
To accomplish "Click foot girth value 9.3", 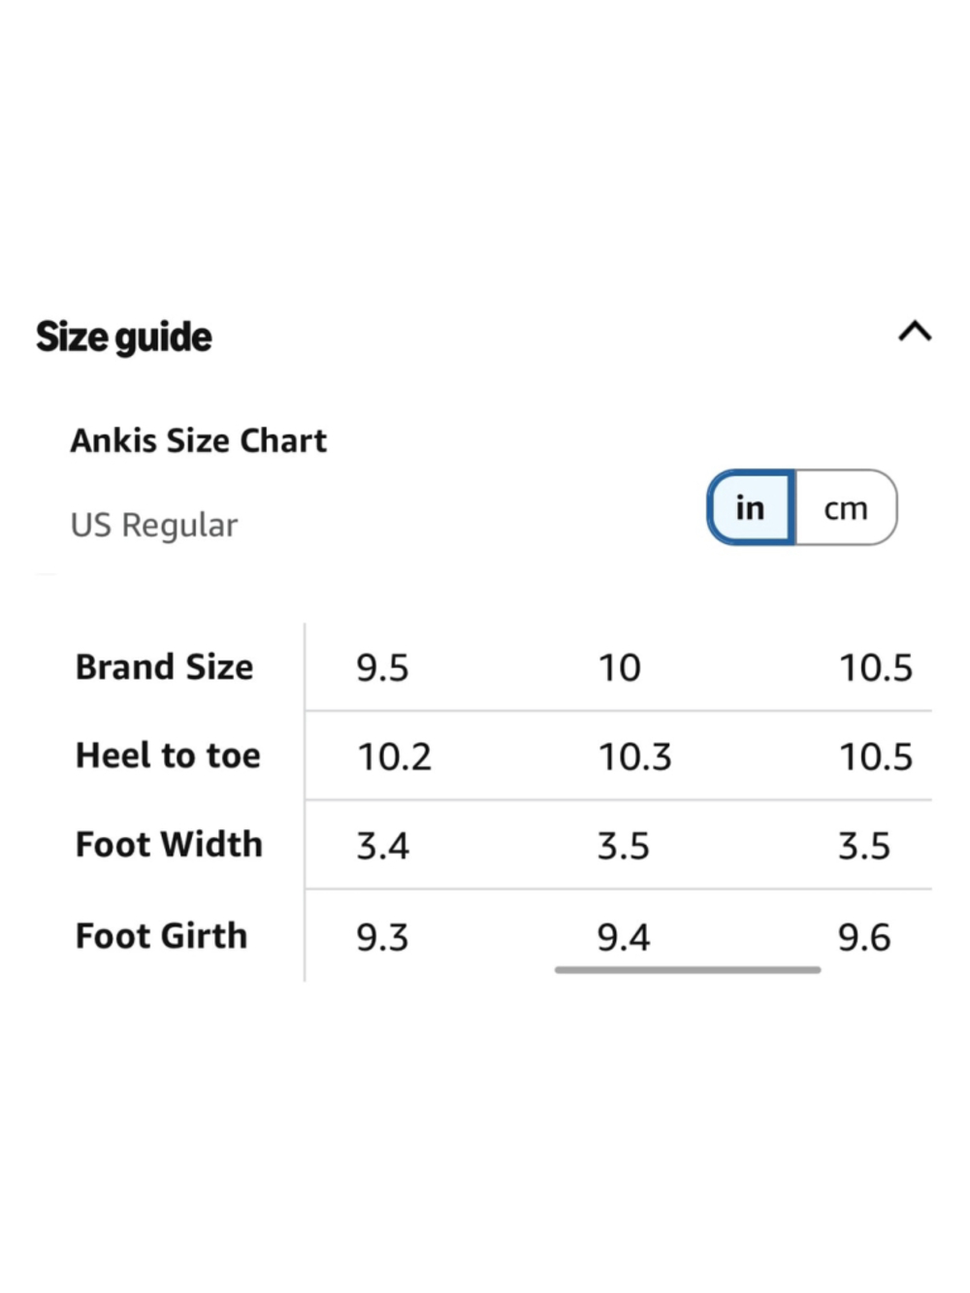I will tap(382, 937).
